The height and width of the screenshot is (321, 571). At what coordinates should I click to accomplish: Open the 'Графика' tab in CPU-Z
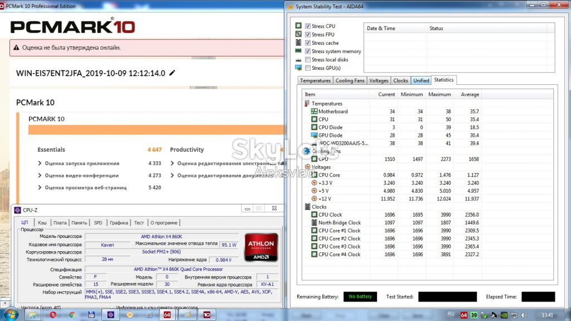point(119,223)
